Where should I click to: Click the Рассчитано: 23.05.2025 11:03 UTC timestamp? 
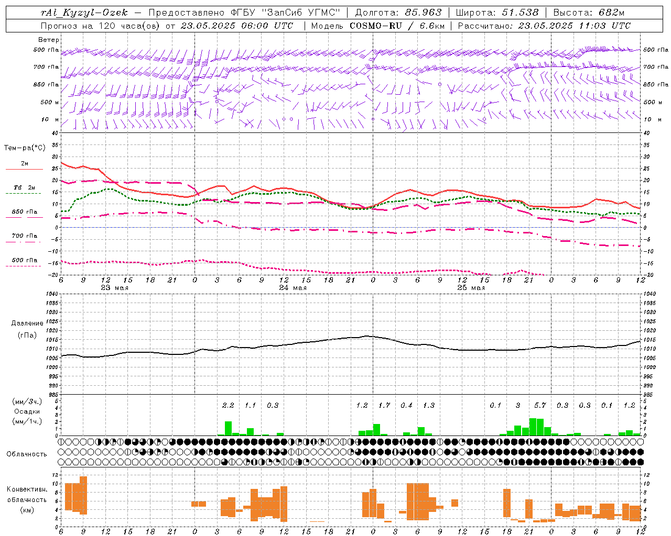tap(544, 26)
